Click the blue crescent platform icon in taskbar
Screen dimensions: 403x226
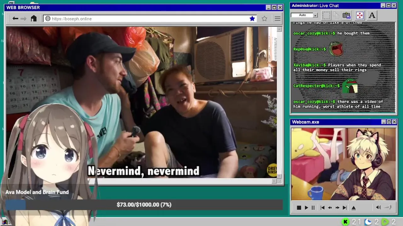[368, 222]
